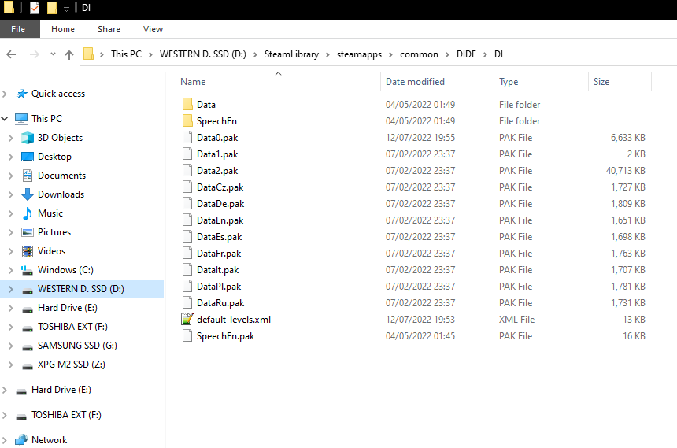Select DataRu.pak file icon

click(x=187, y=303)
